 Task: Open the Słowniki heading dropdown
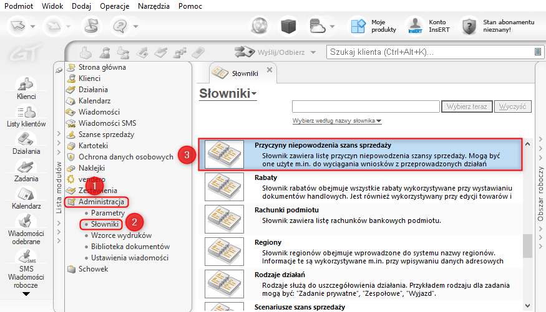pos(228,93)
